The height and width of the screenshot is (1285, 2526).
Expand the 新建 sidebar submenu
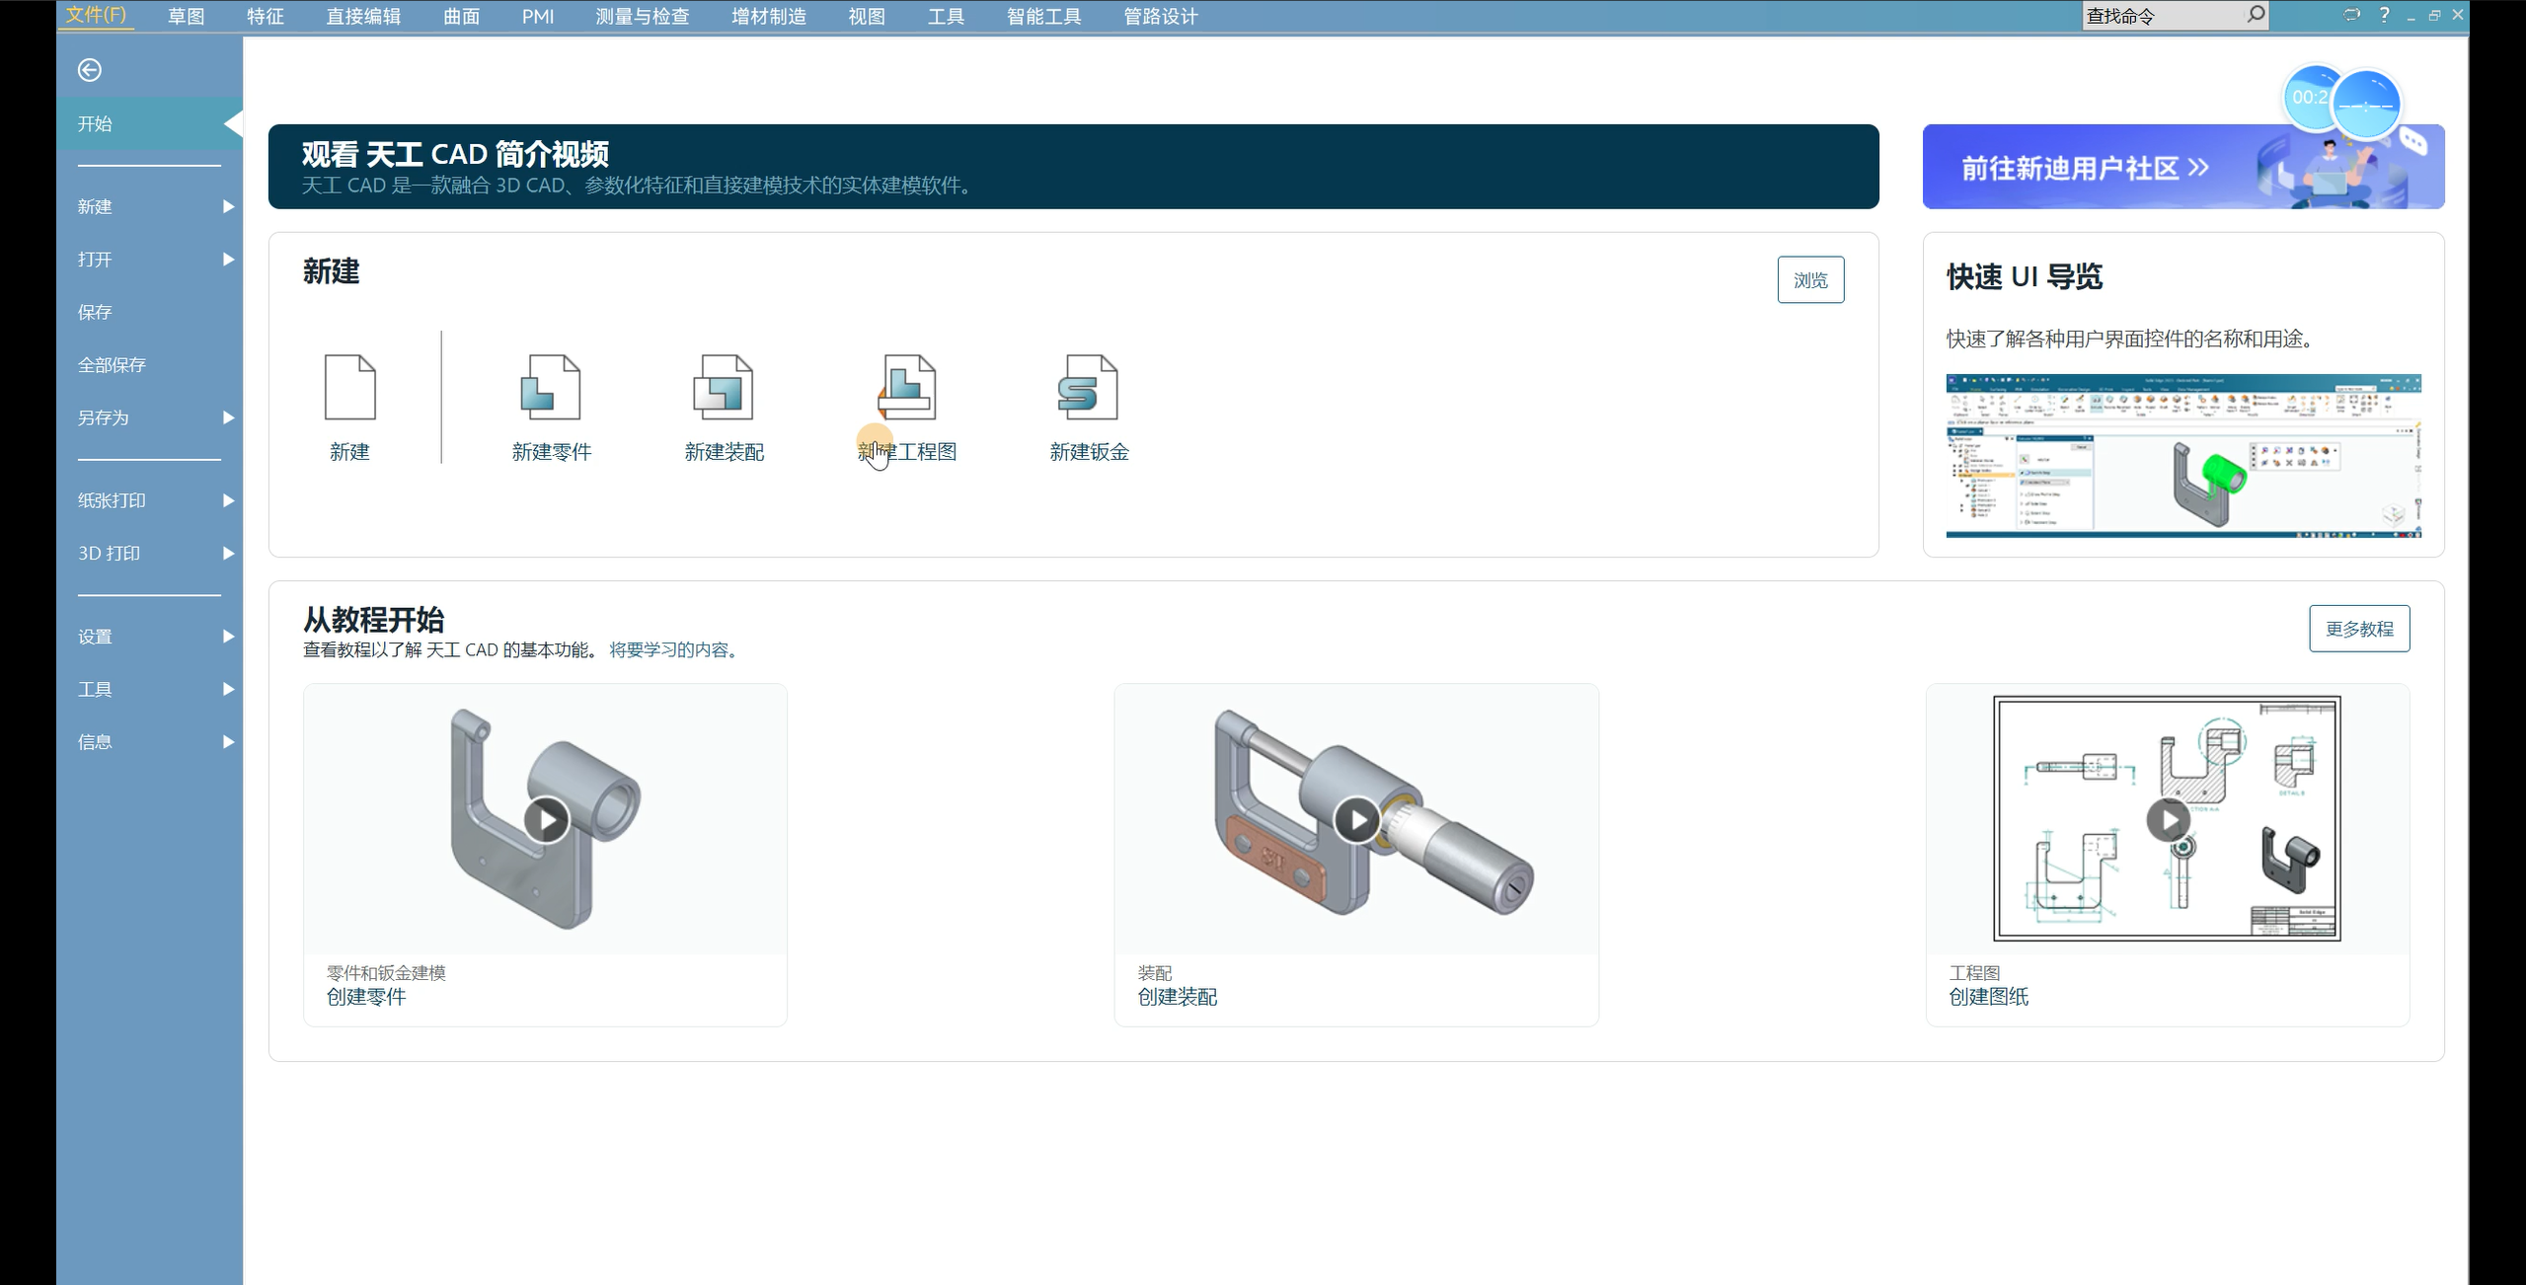228,206
